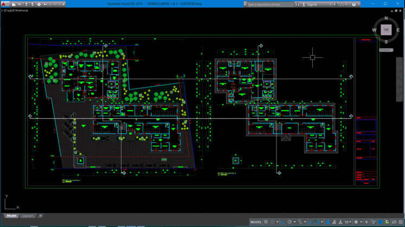The width and height of the screenshot is (405, 227).
Task: Click the collapsed navigation bar on right edge
Action: (x=400, y=79)
